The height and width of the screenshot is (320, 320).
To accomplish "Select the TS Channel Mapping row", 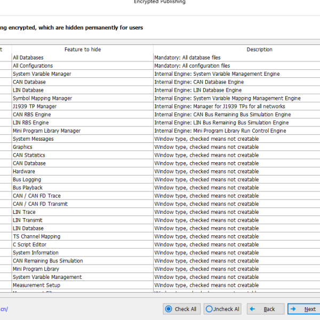I will pos(36,236).
